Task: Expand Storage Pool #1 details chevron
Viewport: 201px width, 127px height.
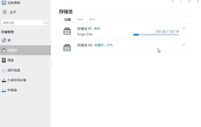Action: (x=183, y=28)
